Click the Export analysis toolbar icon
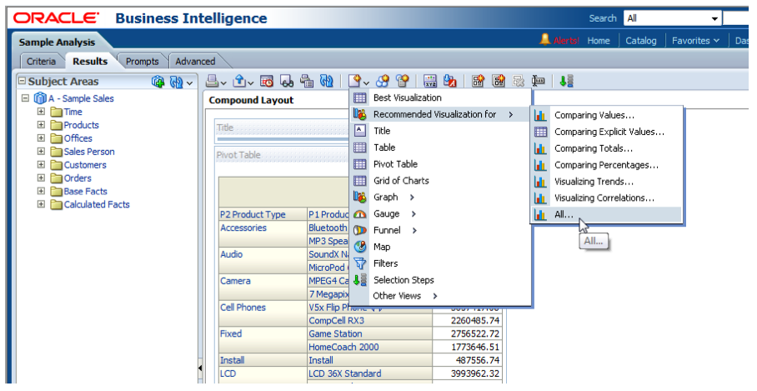This screenshot has height=391, width=757. (240, 81)
